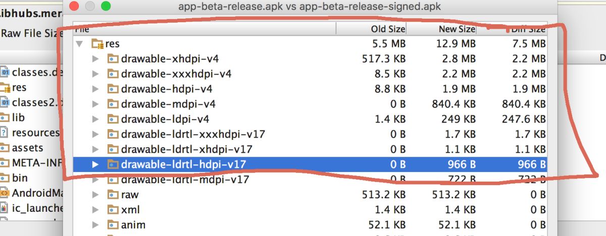Viewport: 606px width, 236px height.
Task: Click the 247.6 KB diff size value
Action: tap(524, 120)
